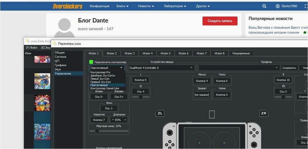Click Мёртвая зона 15% slider
The image size is (308, 149).
coord(109,131)
